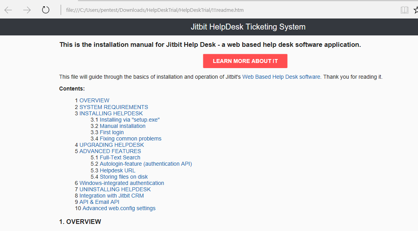
Task: Jump to Advanced web.config settings link
Action: click(x=119, y=208)
